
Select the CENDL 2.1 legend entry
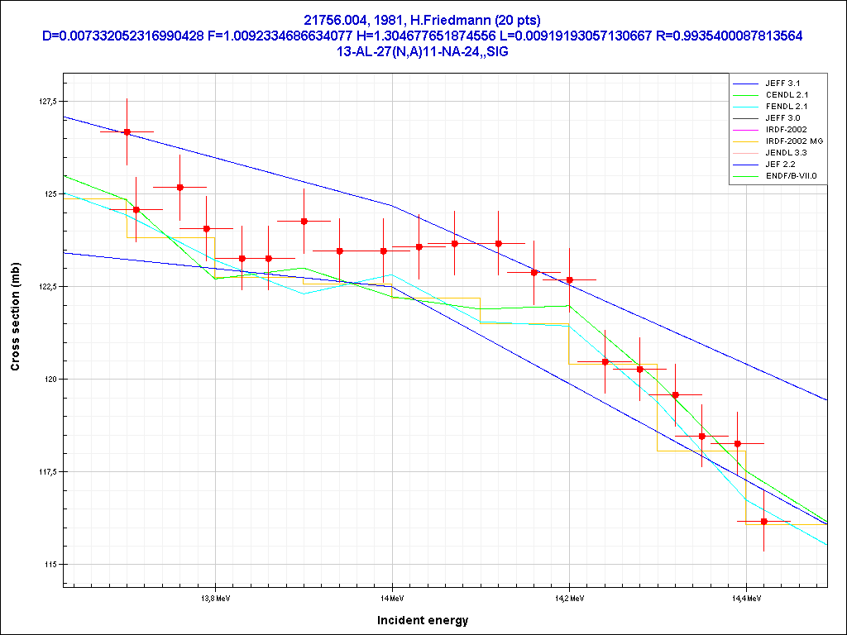point(787,95)
